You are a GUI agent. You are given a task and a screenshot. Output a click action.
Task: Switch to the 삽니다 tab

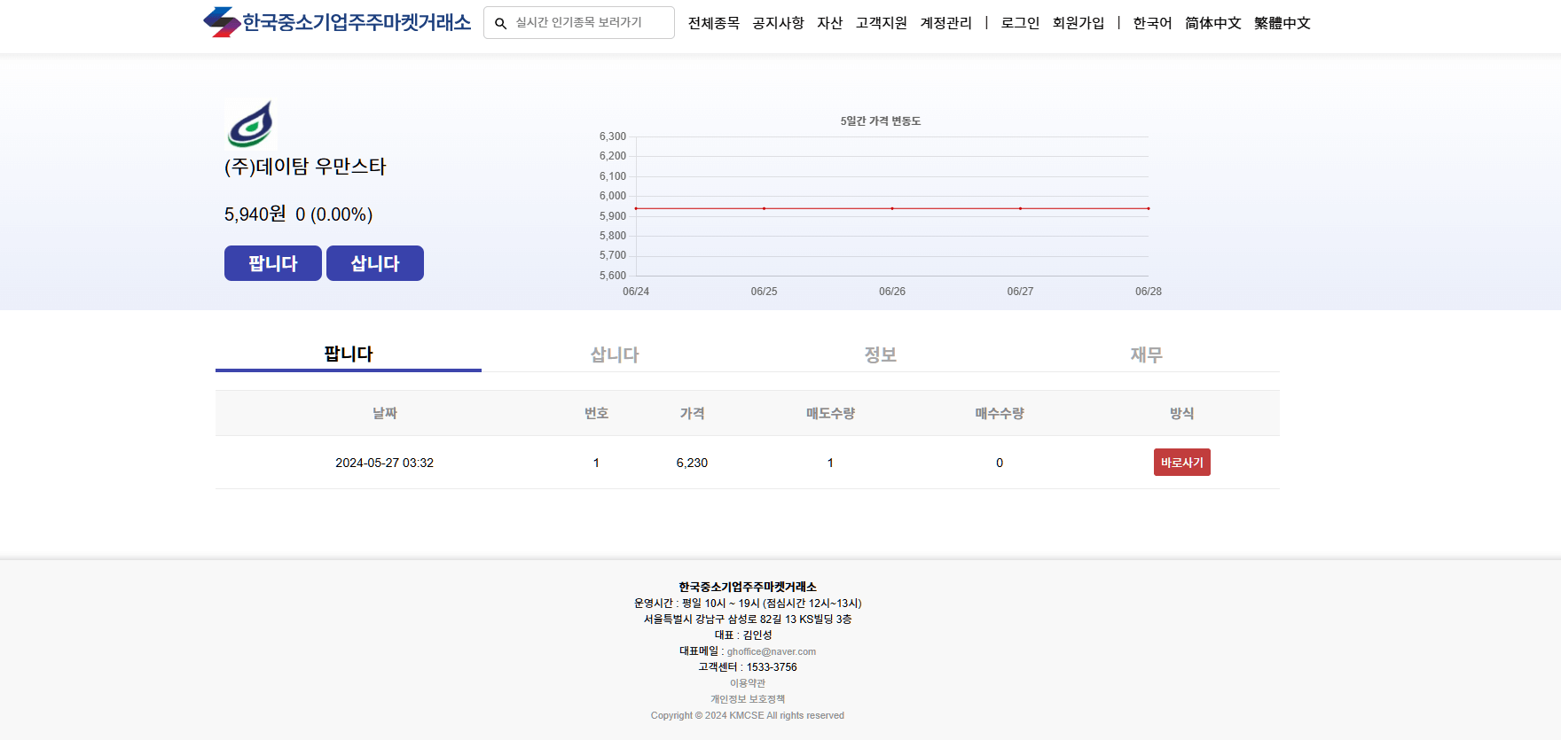(x=615, y=354)
